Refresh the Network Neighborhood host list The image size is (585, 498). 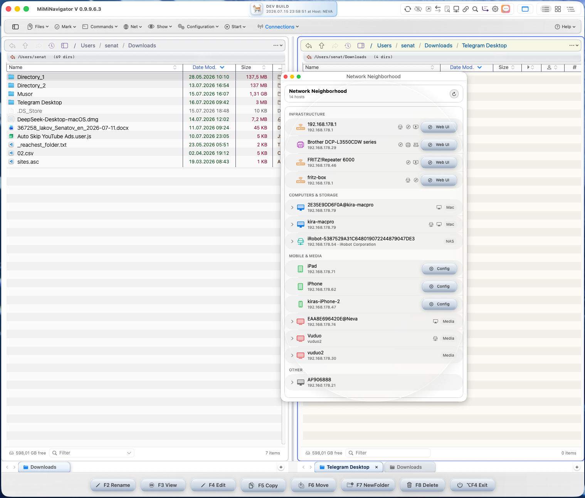(x=454, y=94)
